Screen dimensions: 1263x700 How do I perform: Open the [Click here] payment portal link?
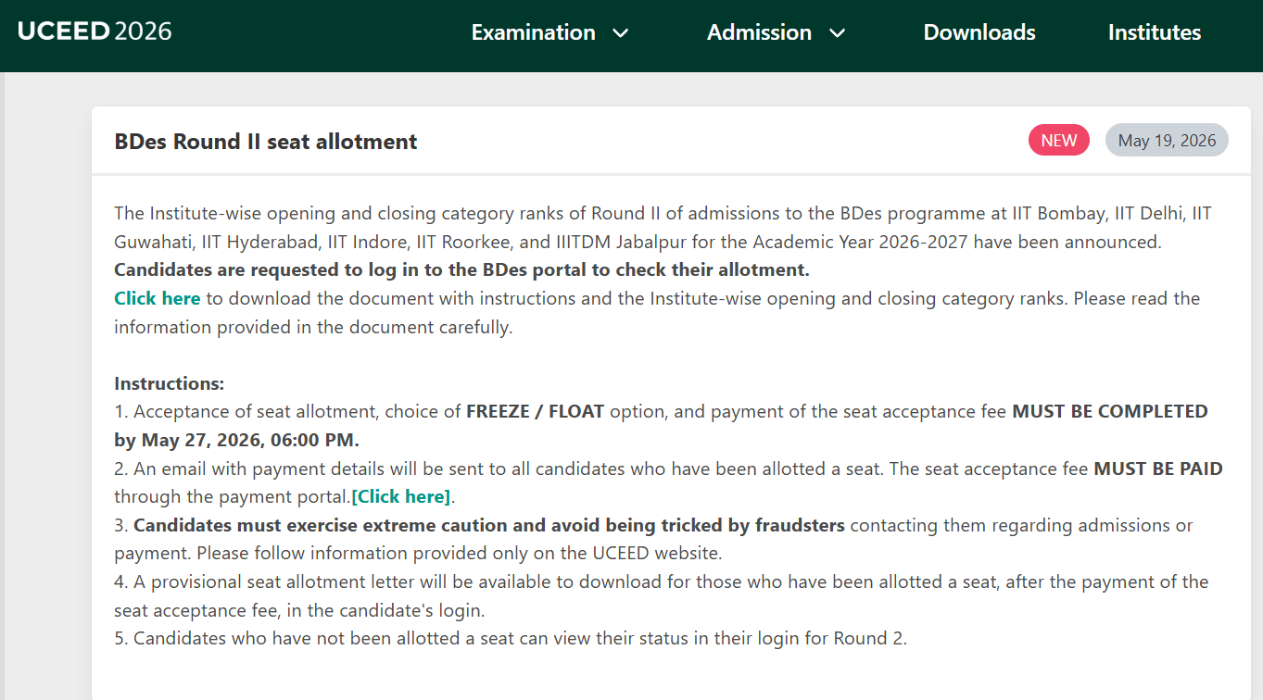[x=401, y=496]
